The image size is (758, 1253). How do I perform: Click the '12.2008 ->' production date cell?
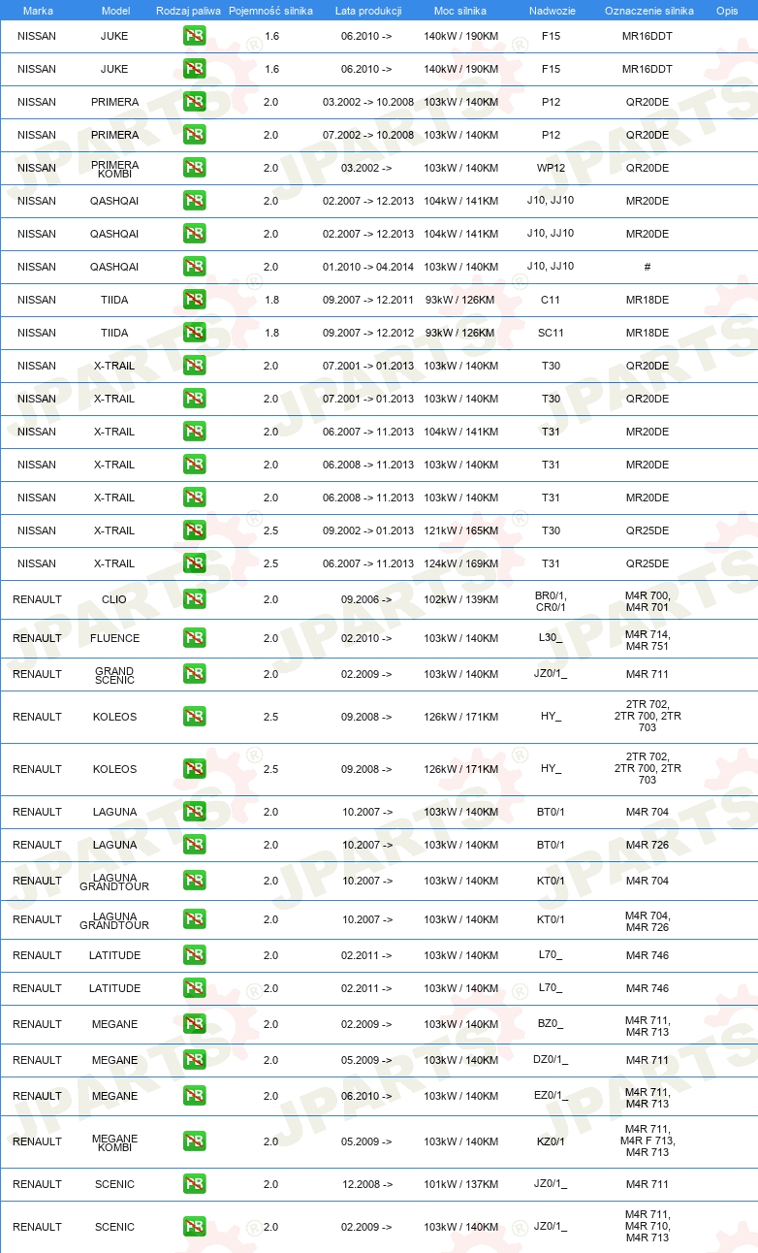(x=366, y=1184)
